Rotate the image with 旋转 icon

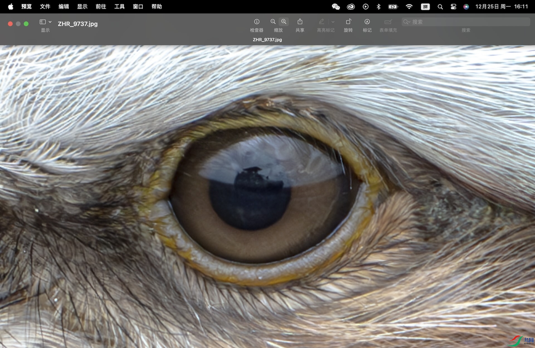click(x=348, y=22)
